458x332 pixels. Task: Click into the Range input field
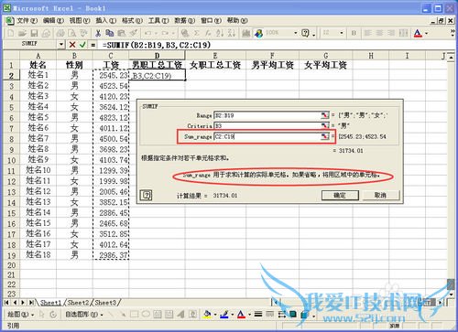[x=267, y=115]
